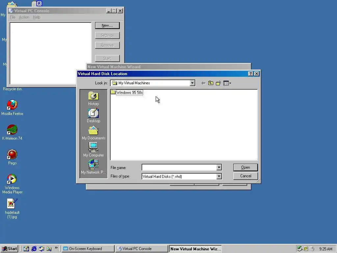Switch to Virtual PC Console taskbar button
Image resolution: width=337 pixels, height=253 pixels.
click(142, 249)
